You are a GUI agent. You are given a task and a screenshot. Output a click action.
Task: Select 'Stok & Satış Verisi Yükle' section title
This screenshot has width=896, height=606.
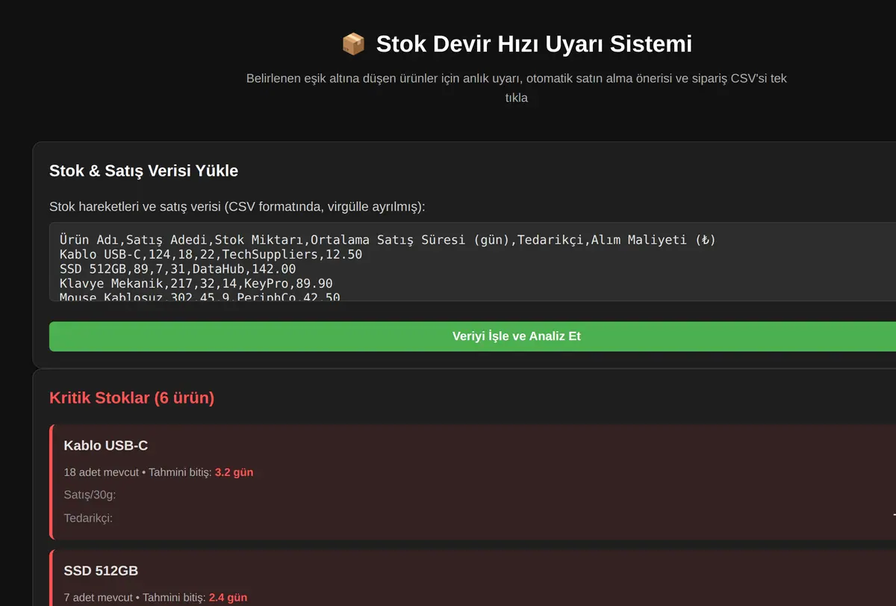143,170
